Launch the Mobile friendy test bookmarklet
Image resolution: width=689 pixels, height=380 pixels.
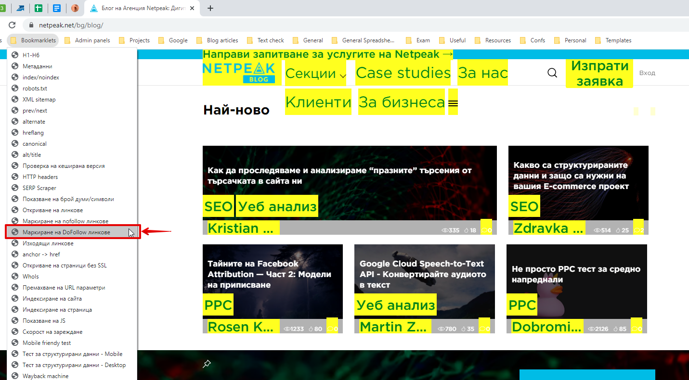pyautogui.click(x=72, y=343)
